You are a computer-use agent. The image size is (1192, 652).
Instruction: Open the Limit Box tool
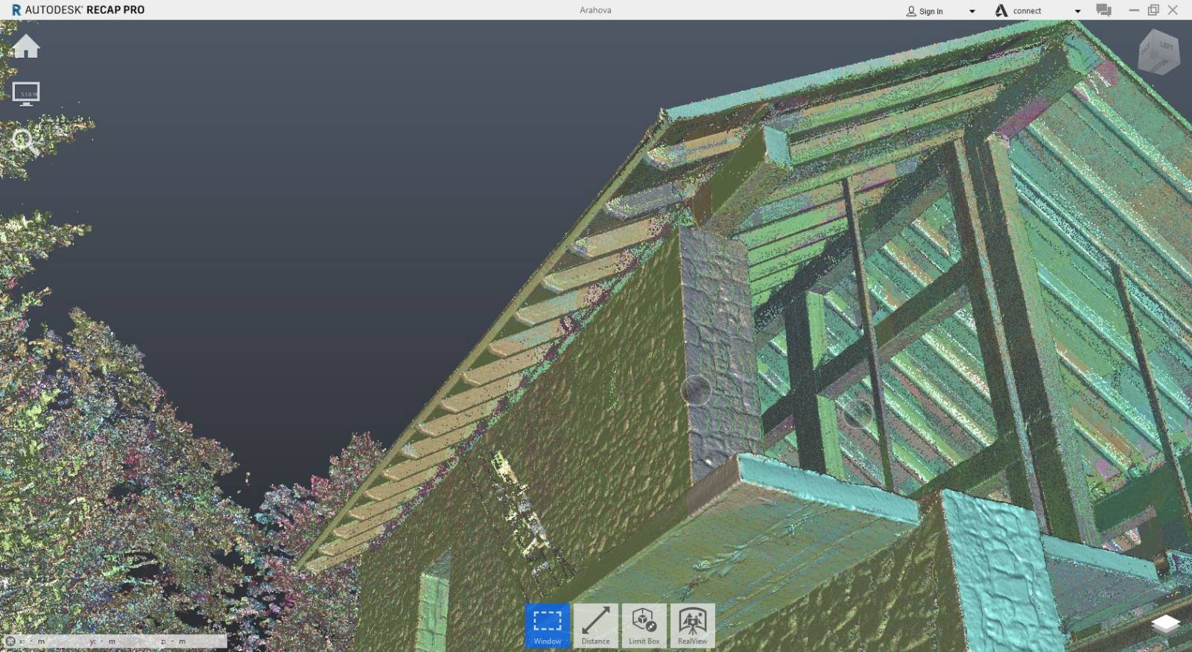pos(644,625)
